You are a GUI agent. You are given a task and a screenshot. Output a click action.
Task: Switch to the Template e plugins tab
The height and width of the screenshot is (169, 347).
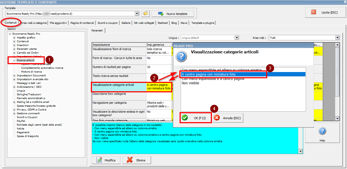(203, 23)
